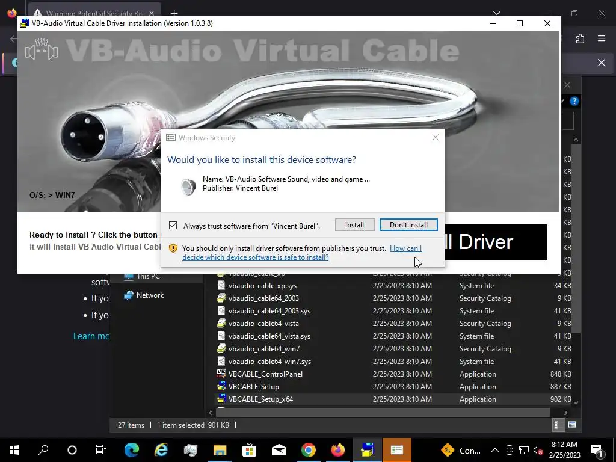
Task: Switch to Windows Security taskbar button
Action: (x=397, y=450)
